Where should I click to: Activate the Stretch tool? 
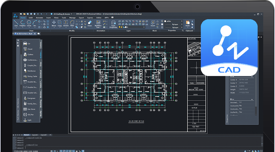click(x=66, y=24)
